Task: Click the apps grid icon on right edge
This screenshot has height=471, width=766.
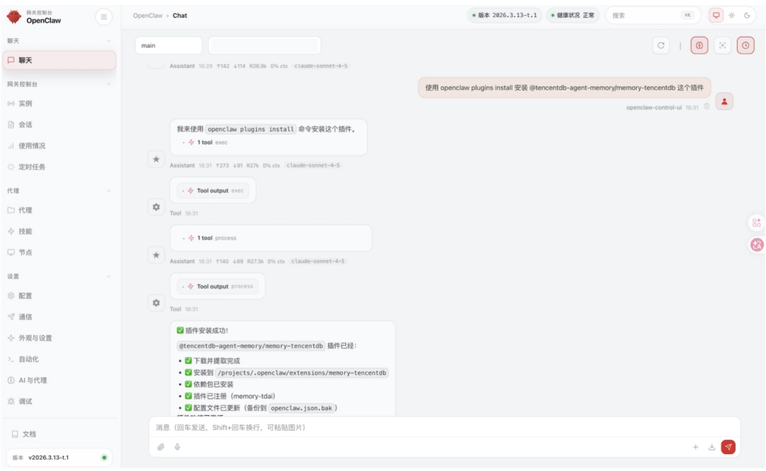Action: pos(756,222)
